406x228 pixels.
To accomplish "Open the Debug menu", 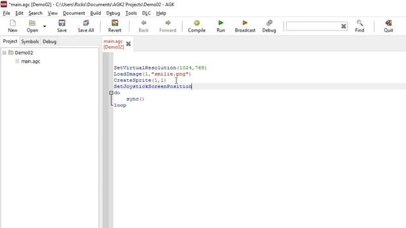I will 113,13.
